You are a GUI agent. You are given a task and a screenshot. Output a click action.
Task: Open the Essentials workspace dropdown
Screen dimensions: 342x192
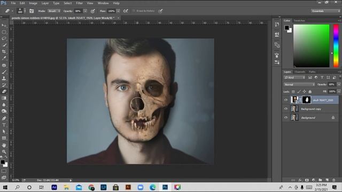tap(325, 11)
